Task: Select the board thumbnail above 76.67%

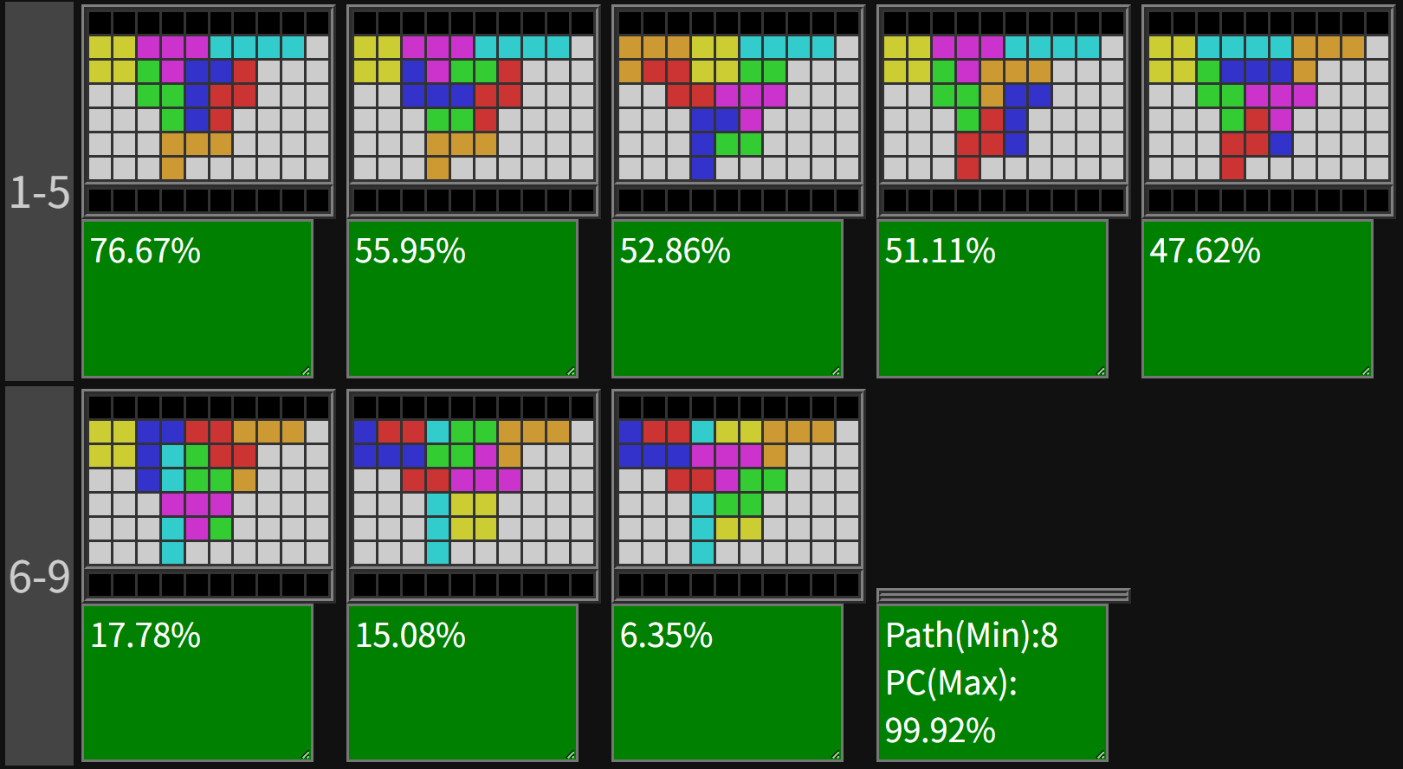Action: pos(209,112)
